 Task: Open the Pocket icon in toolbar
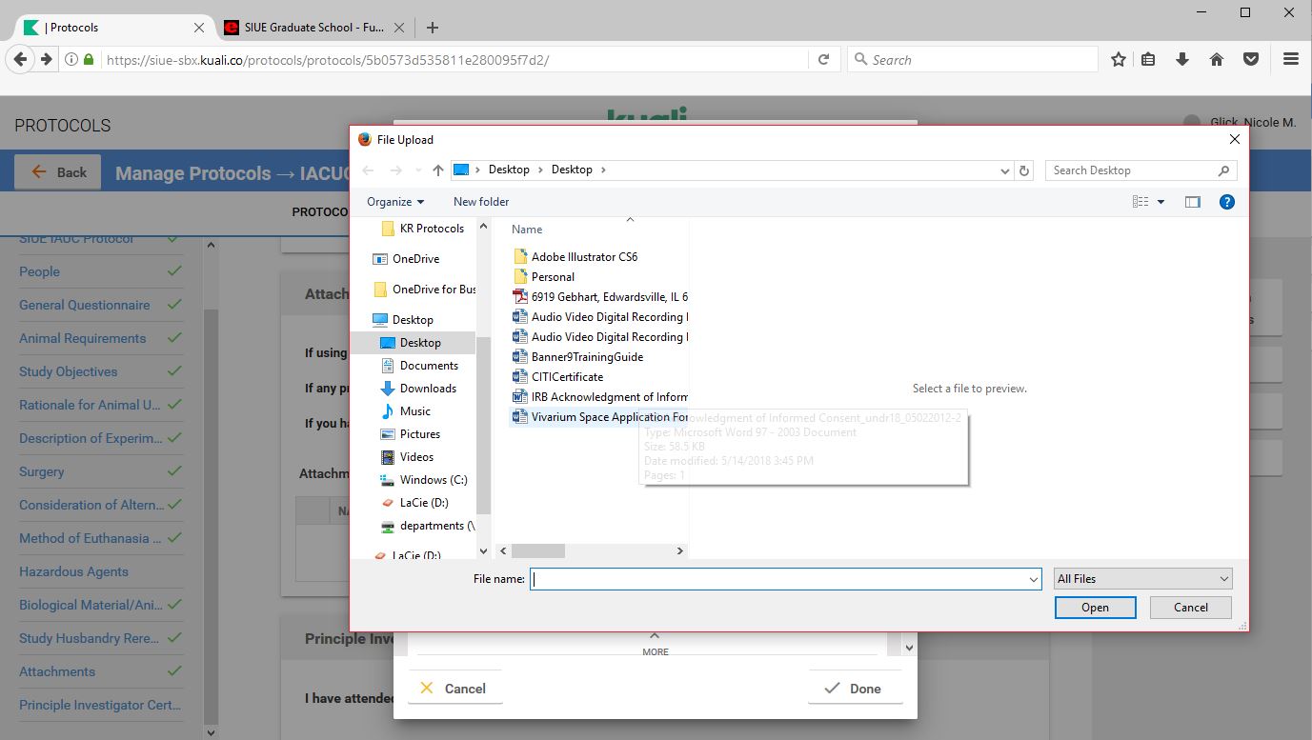click(1251, 59)
